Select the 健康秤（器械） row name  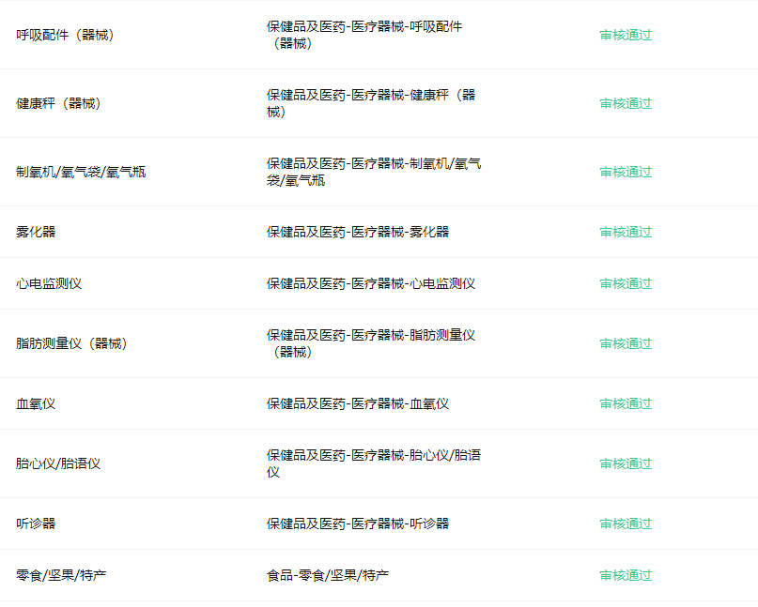58,103
